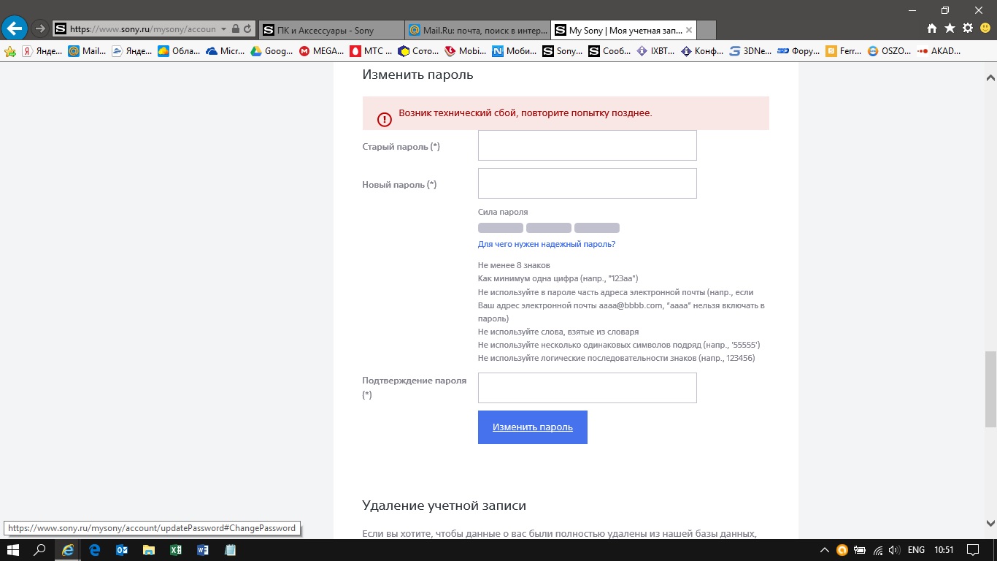997x561 pixels.
Task: Go back with the blue Back arrow
Action: (15, 28)
